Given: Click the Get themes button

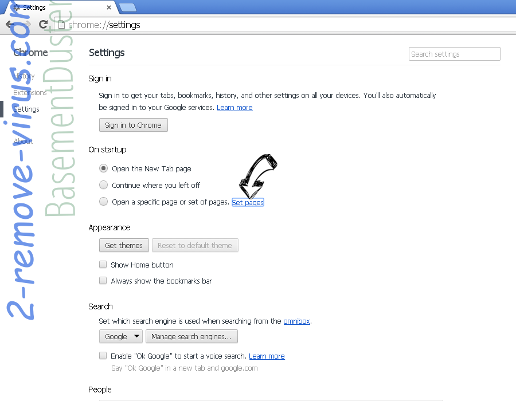Looking at the screenshot, I should [124, 246].
